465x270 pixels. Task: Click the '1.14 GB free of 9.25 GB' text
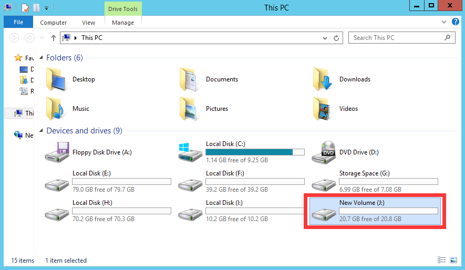point(236,160)
